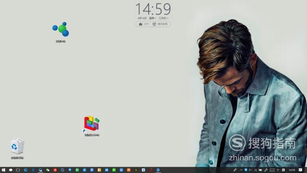Select the Recycle Bin desktop icon
307x173 pixels.
coord(17,149)
